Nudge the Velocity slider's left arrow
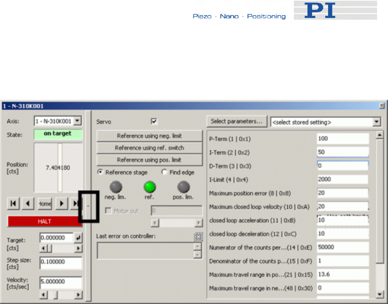Screen dimensions: 388x304 coord(43,295)
